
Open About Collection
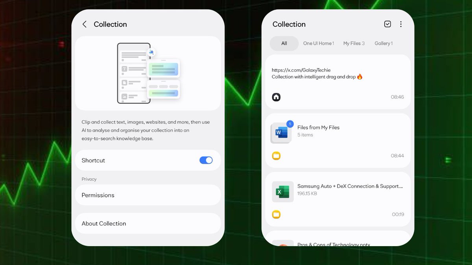click(148, 223)
